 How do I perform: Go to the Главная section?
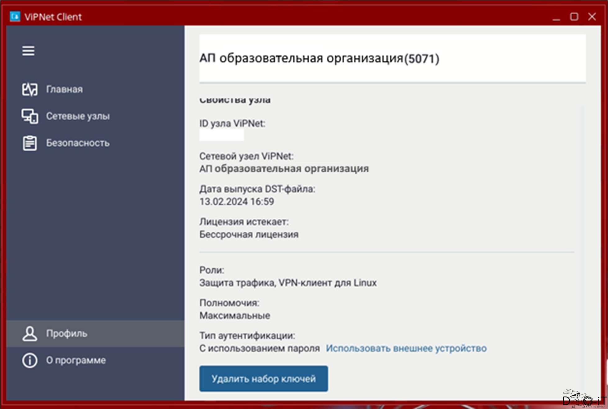tap(64, 89)
